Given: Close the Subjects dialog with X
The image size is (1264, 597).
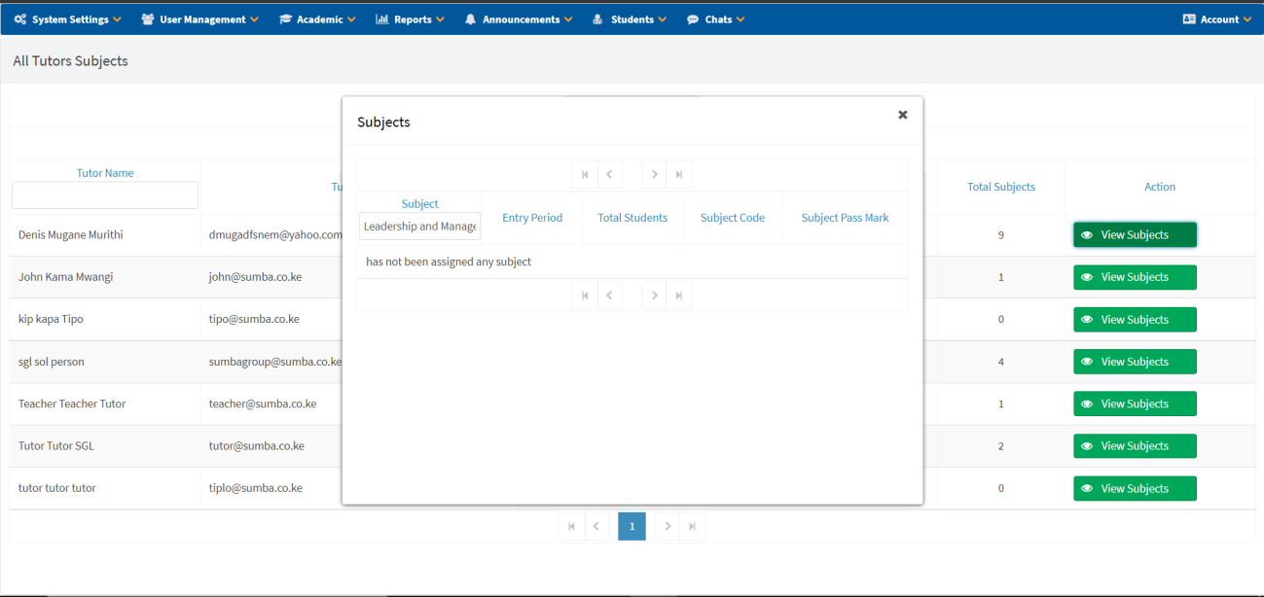Looking at the screenshot, I should (902, 115).
